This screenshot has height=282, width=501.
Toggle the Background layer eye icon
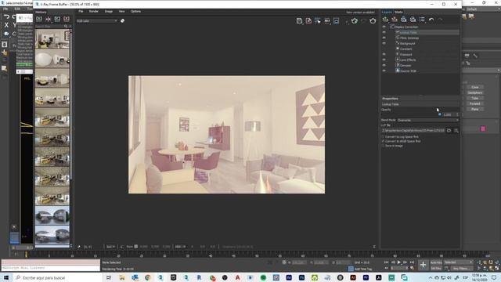[x=384, y=43]
